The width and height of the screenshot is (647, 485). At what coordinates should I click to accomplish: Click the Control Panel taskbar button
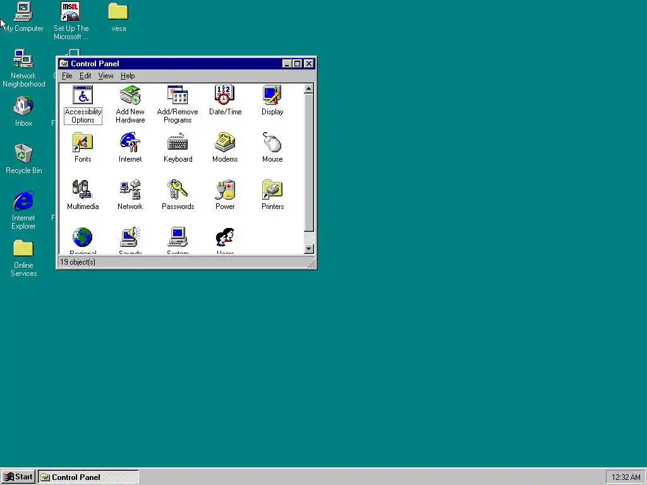point(88,477)
